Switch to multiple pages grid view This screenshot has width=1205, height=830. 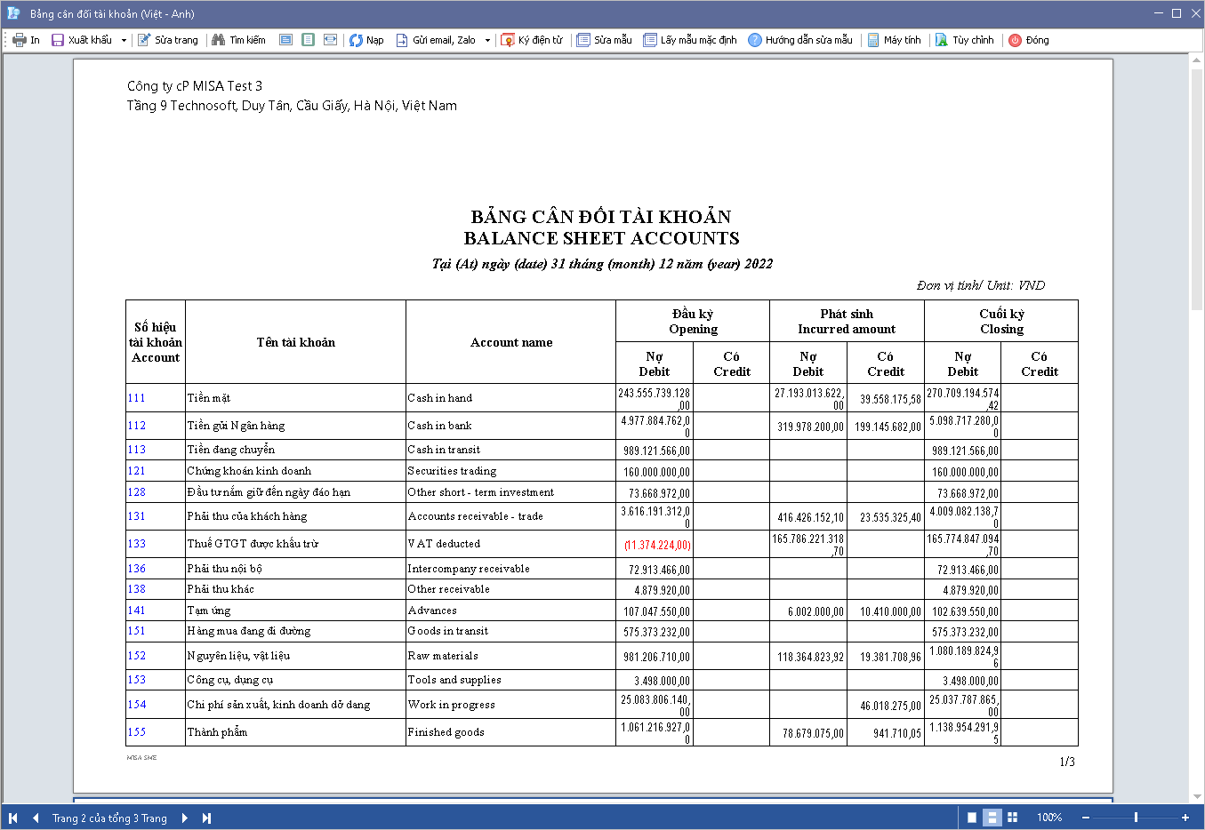tap(1013, 818)
